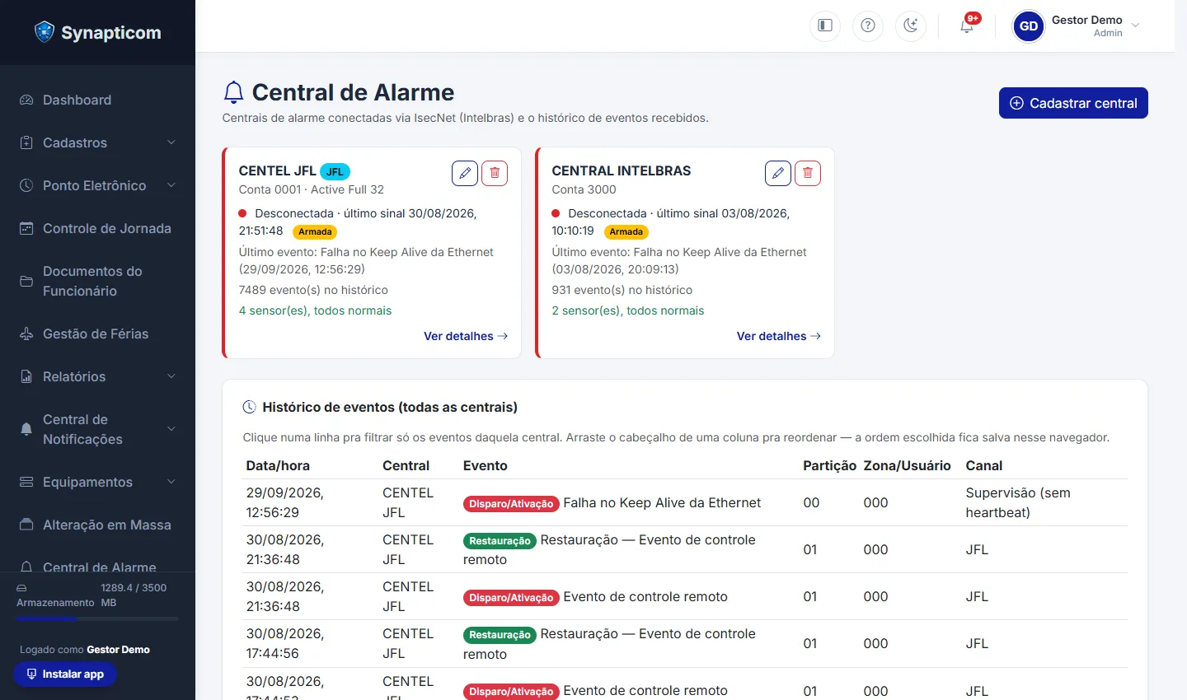The image size is (1187, 700).
Task: Click the Documentos do Funcionário folder icon
Action: [x=26, y=281]
